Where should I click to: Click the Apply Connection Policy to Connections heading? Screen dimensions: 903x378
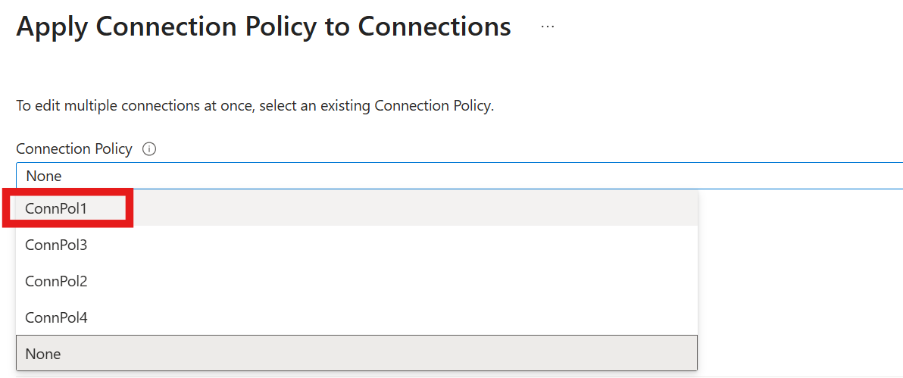coord(264,27)
